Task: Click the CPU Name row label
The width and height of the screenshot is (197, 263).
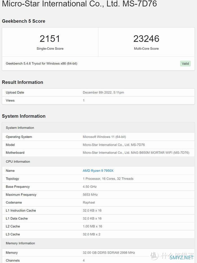Action: pyautogui.click(x=10, y=171)
